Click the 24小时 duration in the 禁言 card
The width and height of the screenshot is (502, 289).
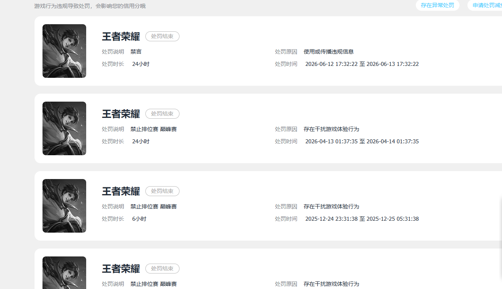click(141, 64)
